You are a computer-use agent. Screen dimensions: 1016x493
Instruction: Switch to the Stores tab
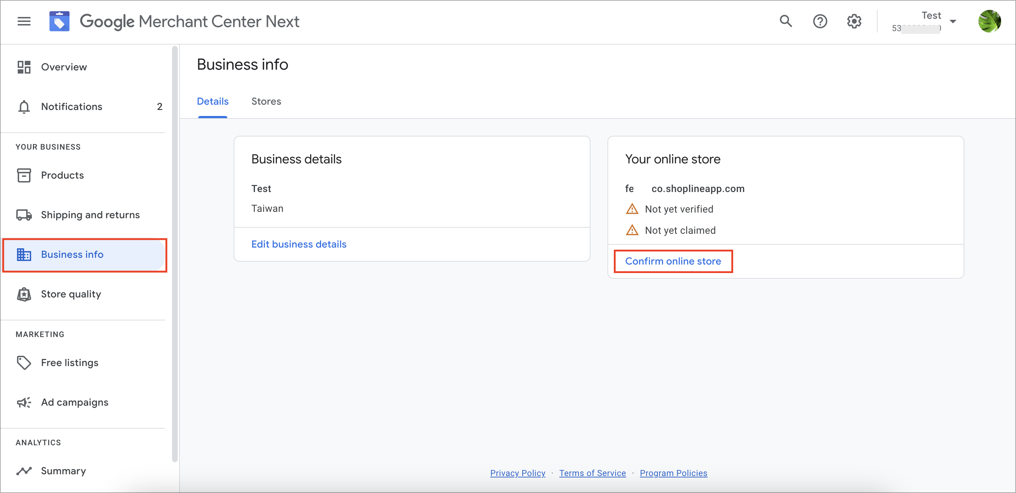pos(266,101)
